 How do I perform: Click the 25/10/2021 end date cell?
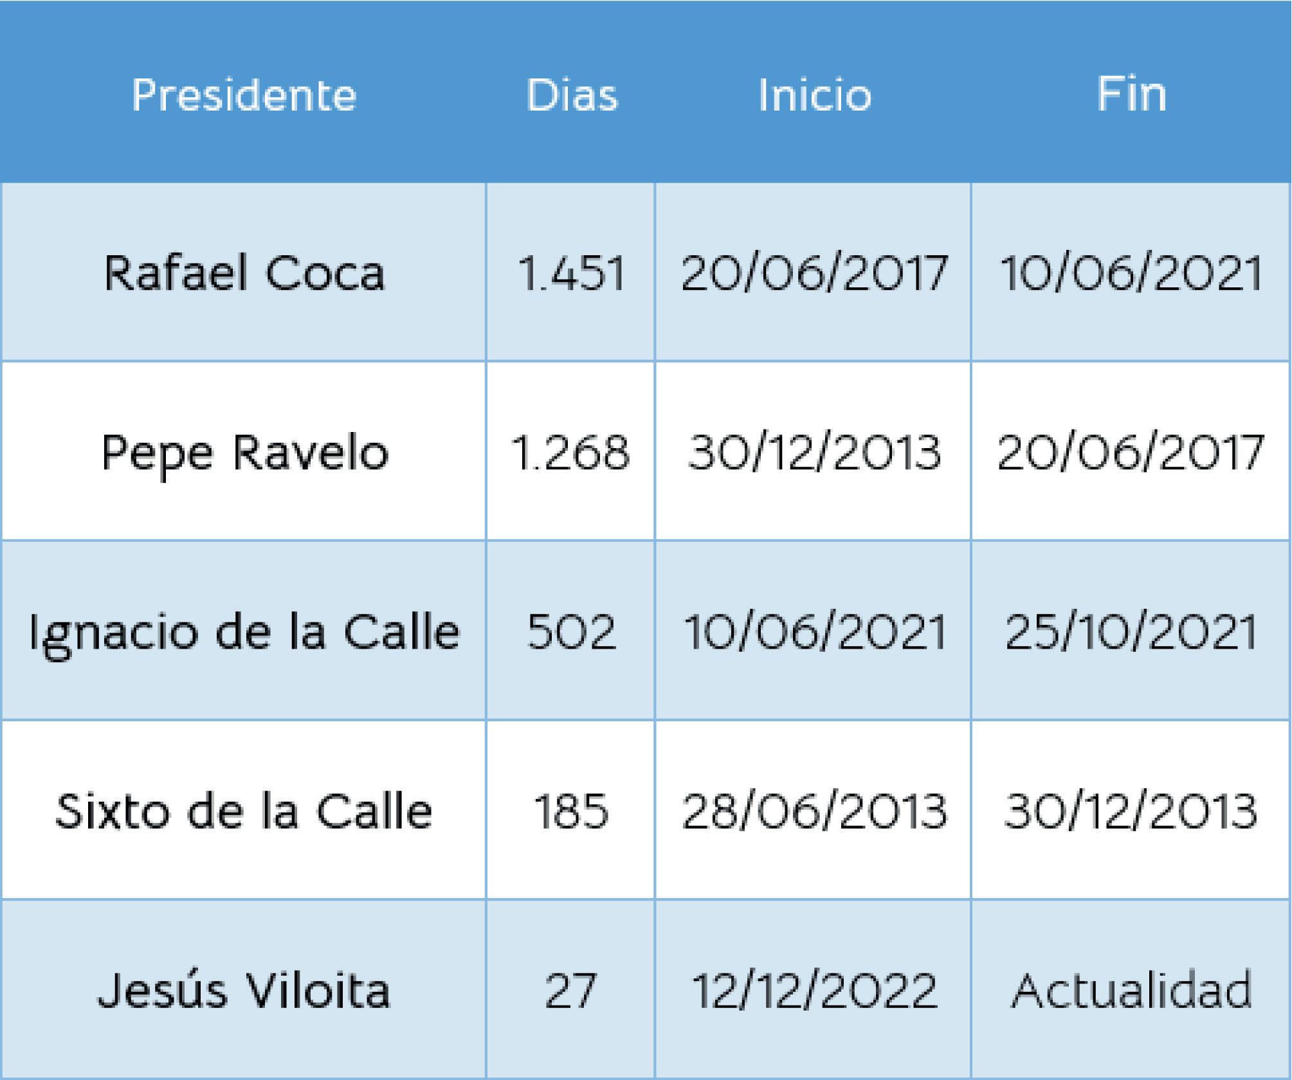point(1131,631)
